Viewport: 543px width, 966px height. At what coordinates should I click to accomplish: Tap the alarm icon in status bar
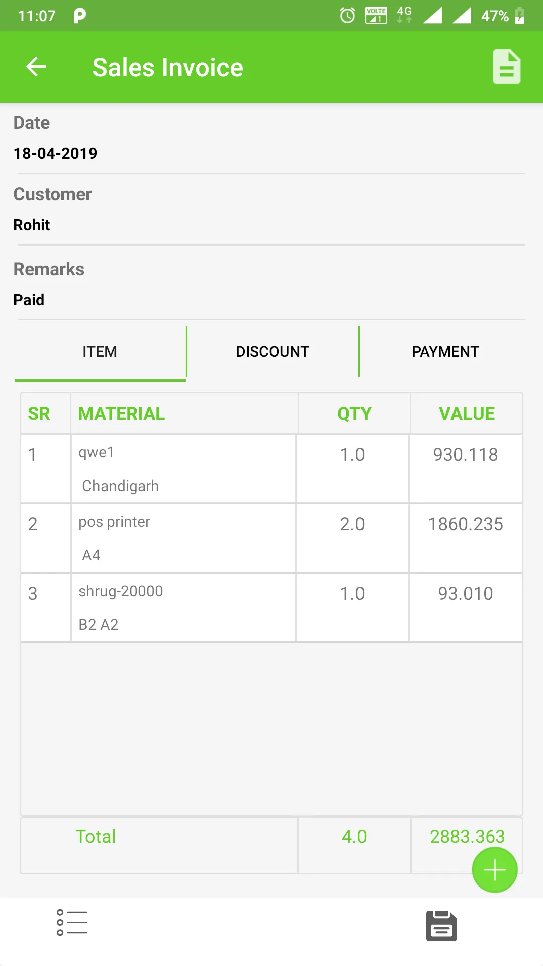click(x=347, y=16)
